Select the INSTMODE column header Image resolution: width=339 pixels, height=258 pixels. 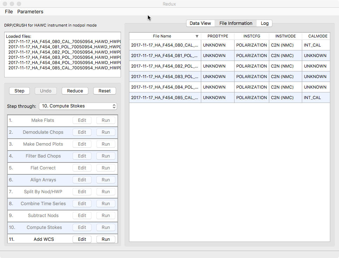pyautogui.click(x=285, y=36)
